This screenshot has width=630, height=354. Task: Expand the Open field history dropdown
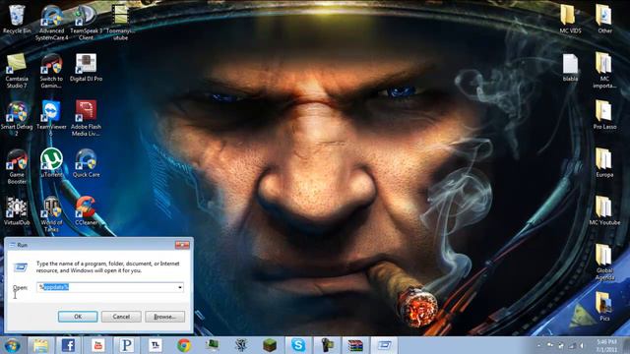179,287
